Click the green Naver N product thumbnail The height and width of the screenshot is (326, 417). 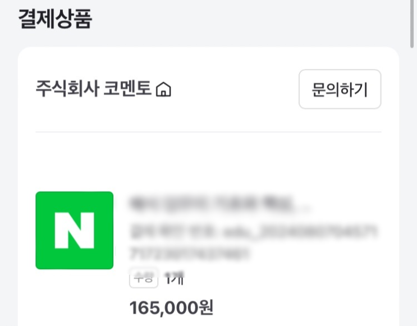click(x=74, y=230)
